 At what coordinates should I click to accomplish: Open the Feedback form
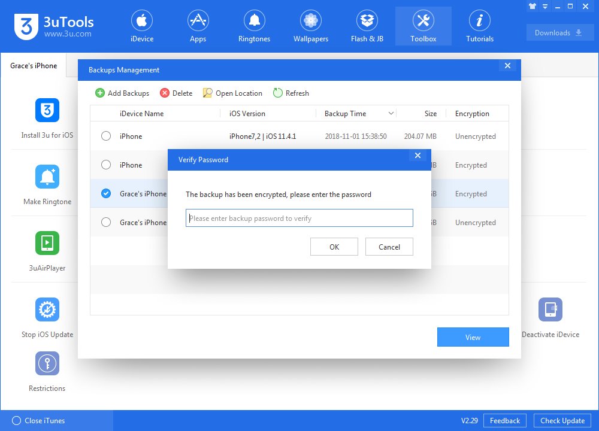[504, 420]
